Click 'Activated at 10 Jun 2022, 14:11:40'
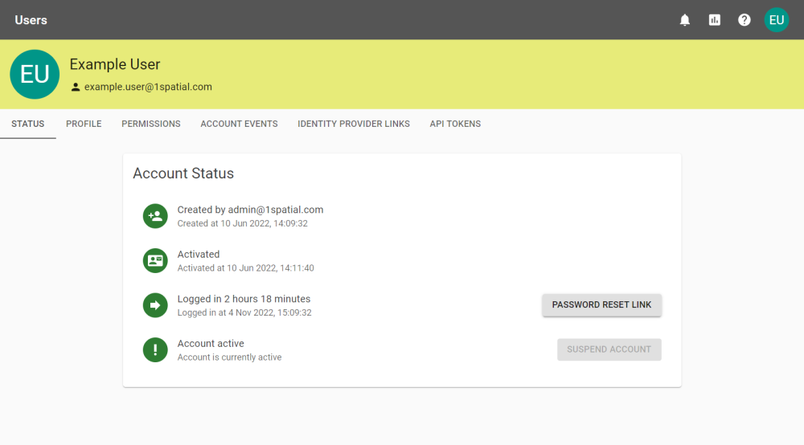This screenshot has width=804, height=445. [x=245, y=268]
